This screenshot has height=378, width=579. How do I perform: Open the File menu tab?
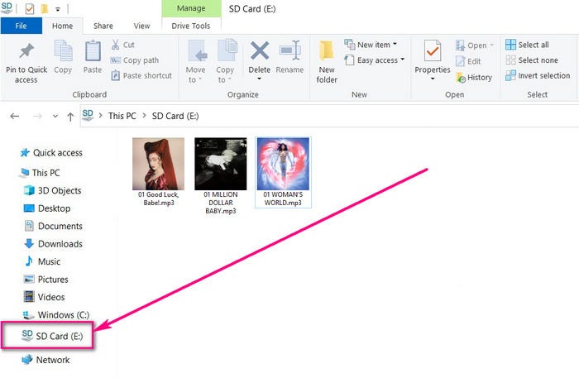tap(21, 26)
